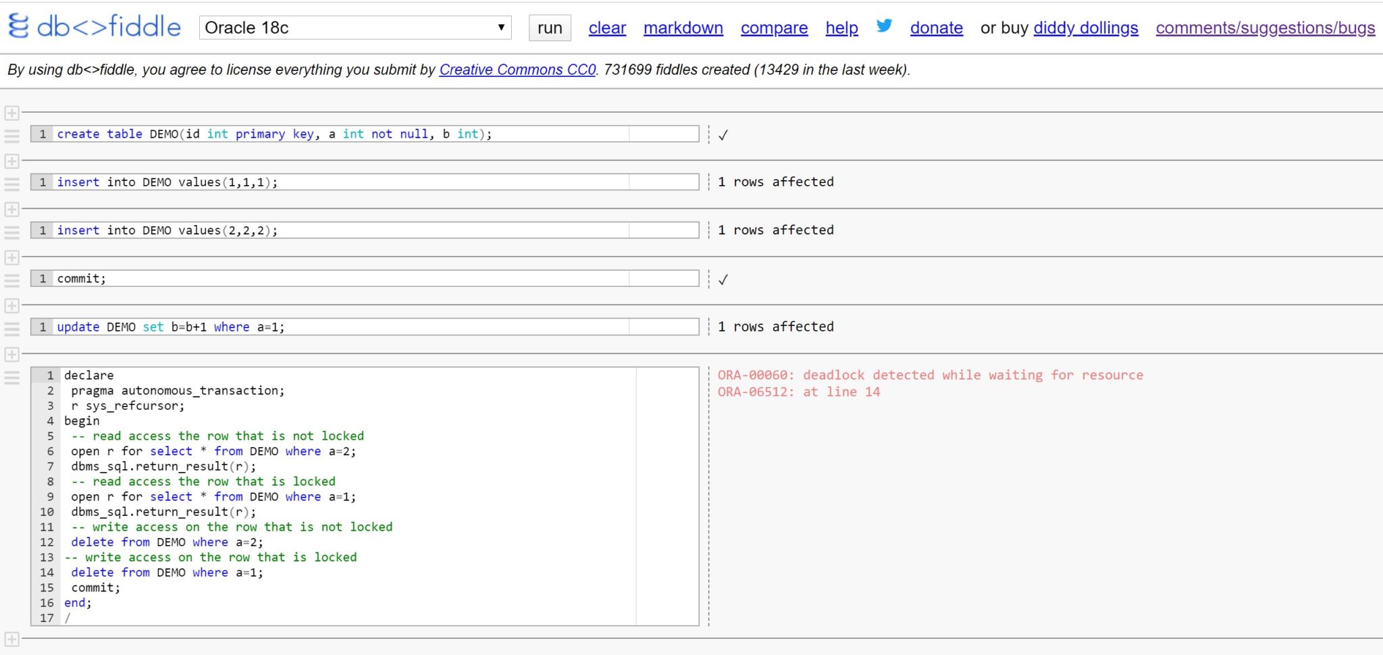The width and height of the screenshot is (1383, 655).
Task: Click into the single-line commit editor
Action: click(x=365, y=278)
